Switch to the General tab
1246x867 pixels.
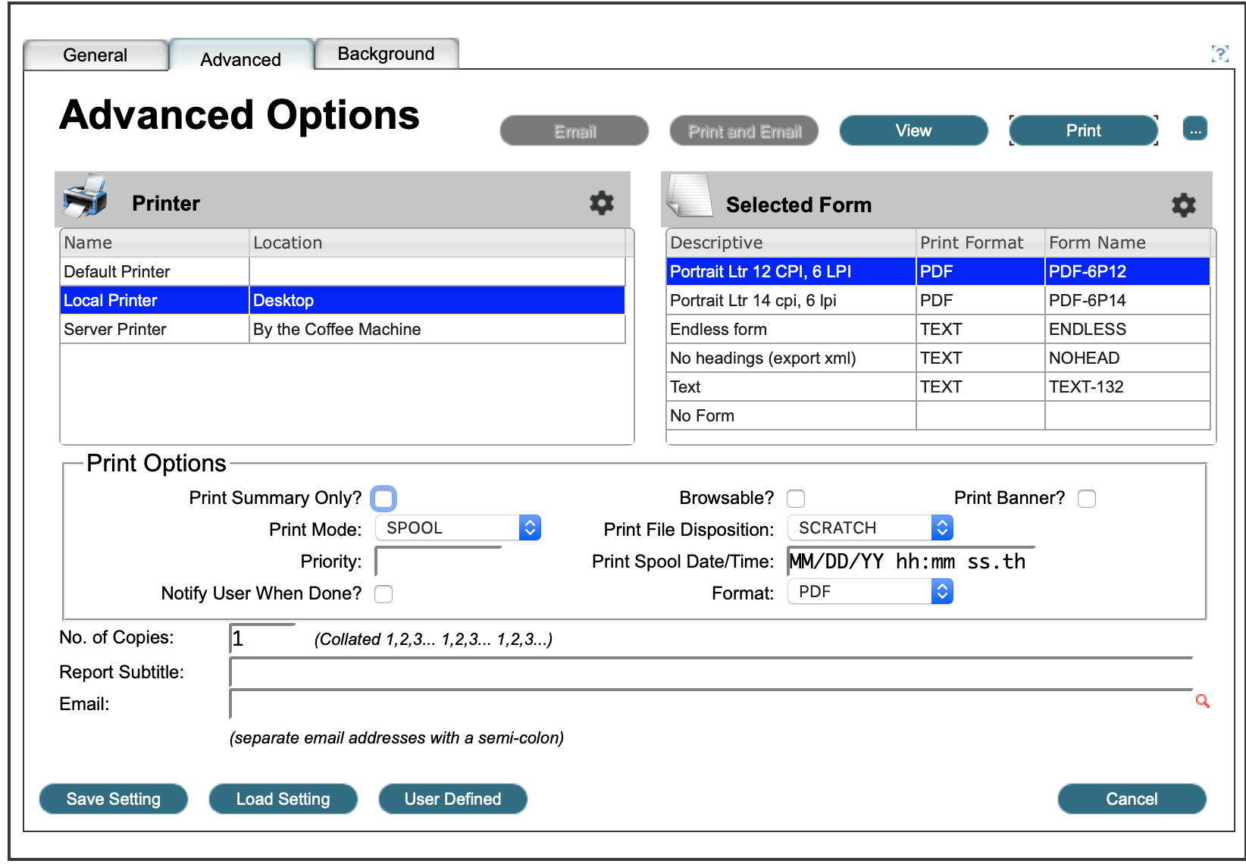(x=95, y=55)
